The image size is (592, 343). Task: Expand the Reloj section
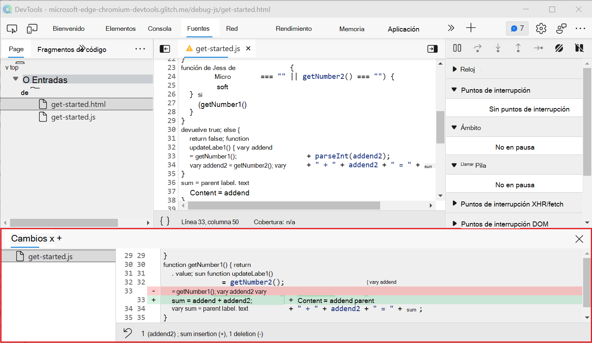click(x=468, y=69)
